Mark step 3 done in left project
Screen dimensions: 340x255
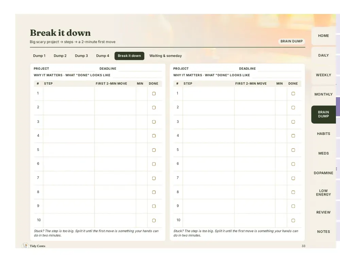point(154,122)
